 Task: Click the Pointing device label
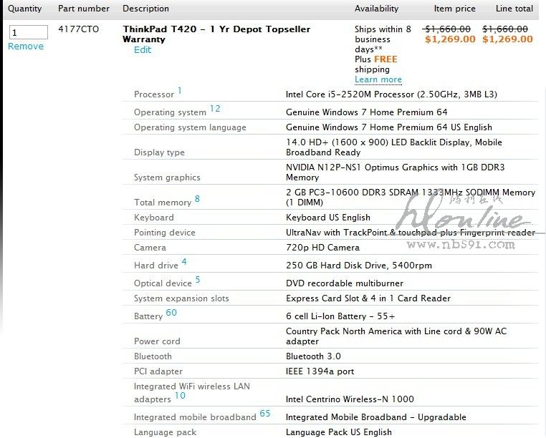[x=165, y=233]
